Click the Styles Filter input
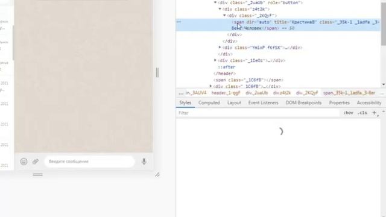 pos(258,113)
